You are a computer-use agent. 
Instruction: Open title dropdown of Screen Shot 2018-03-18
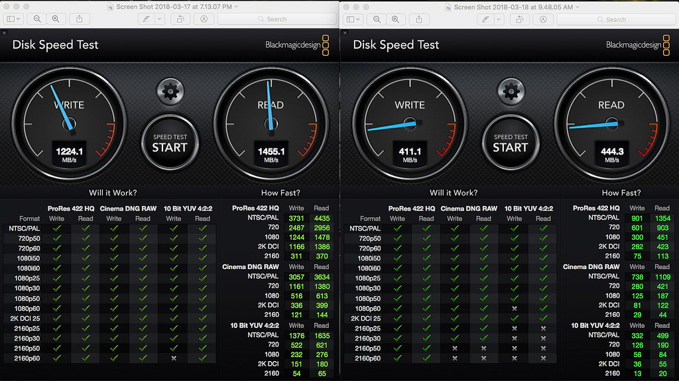coord(578,7)
